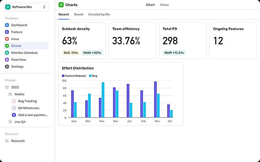
Task: Go to the Feature page
Action: pos(26,32)
